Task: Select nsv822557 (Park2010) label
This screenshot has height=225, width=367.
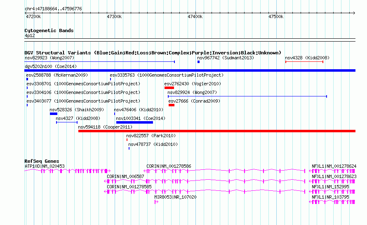Action: click(151, 136)
